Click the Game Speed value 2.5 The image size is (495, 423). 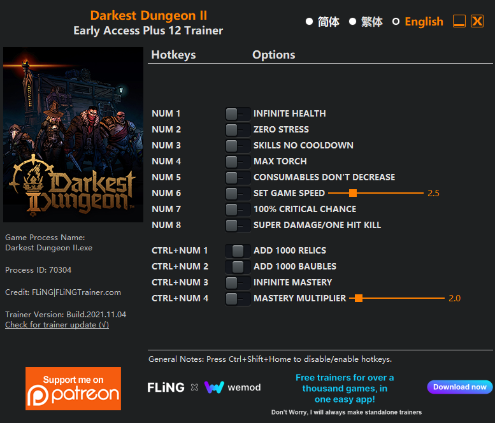tap(433, 193)
